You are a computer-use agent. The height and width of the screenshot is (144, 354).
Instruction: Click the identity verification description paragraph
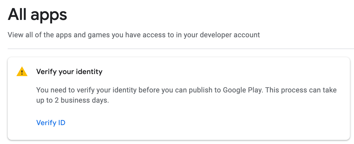point(186,95)
